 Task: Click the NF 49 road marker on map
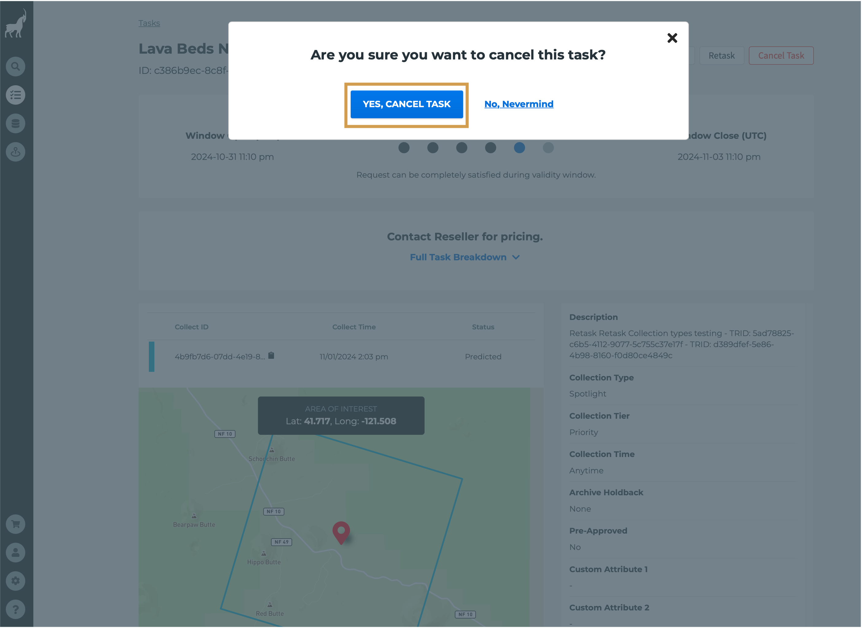click(281, 542)
